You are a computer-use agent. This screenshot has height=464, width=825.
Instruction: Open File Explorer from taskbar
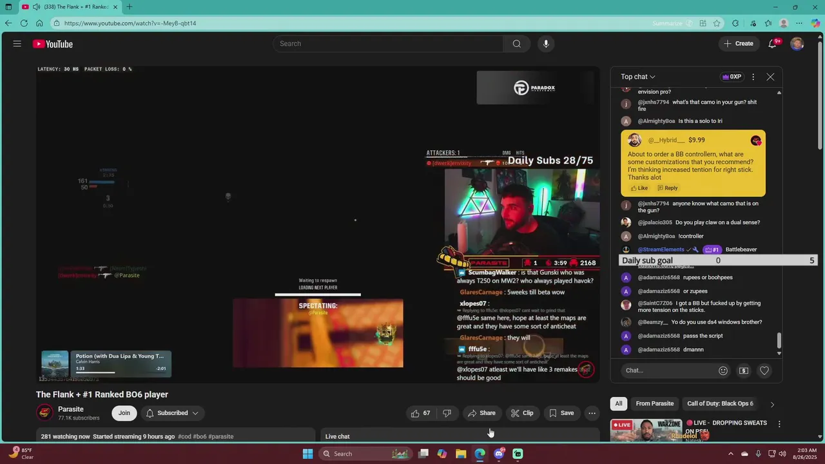point(461,454)
